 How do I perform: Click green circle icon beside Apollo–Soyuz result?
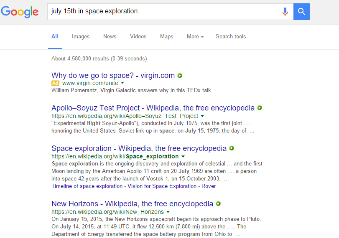pos(260,108)
